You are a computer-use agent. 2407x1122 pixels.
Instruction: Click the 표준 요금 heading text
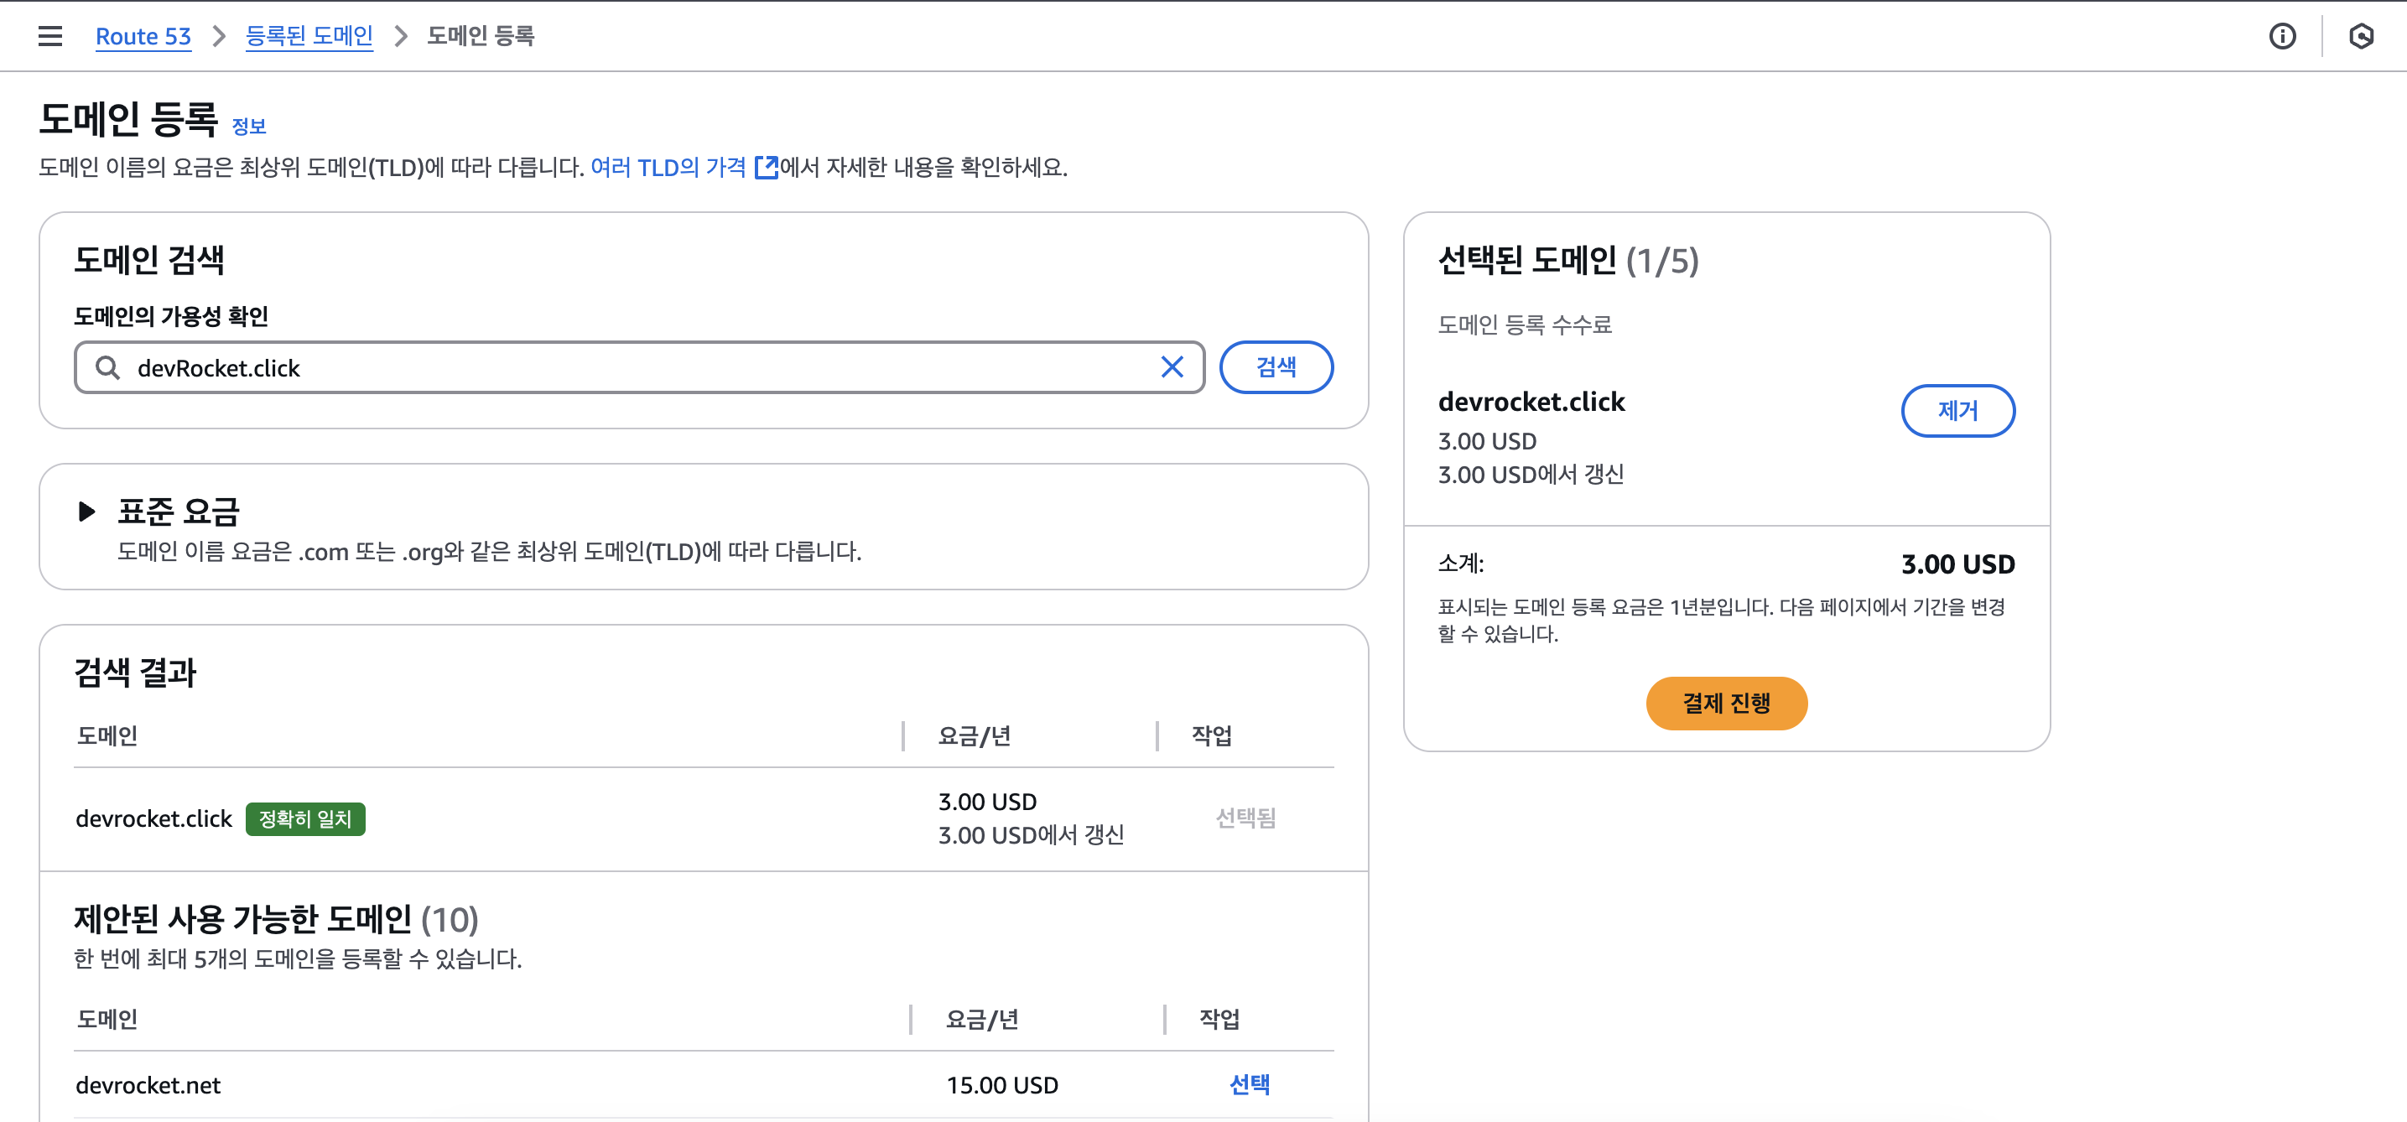coord(179,511)
